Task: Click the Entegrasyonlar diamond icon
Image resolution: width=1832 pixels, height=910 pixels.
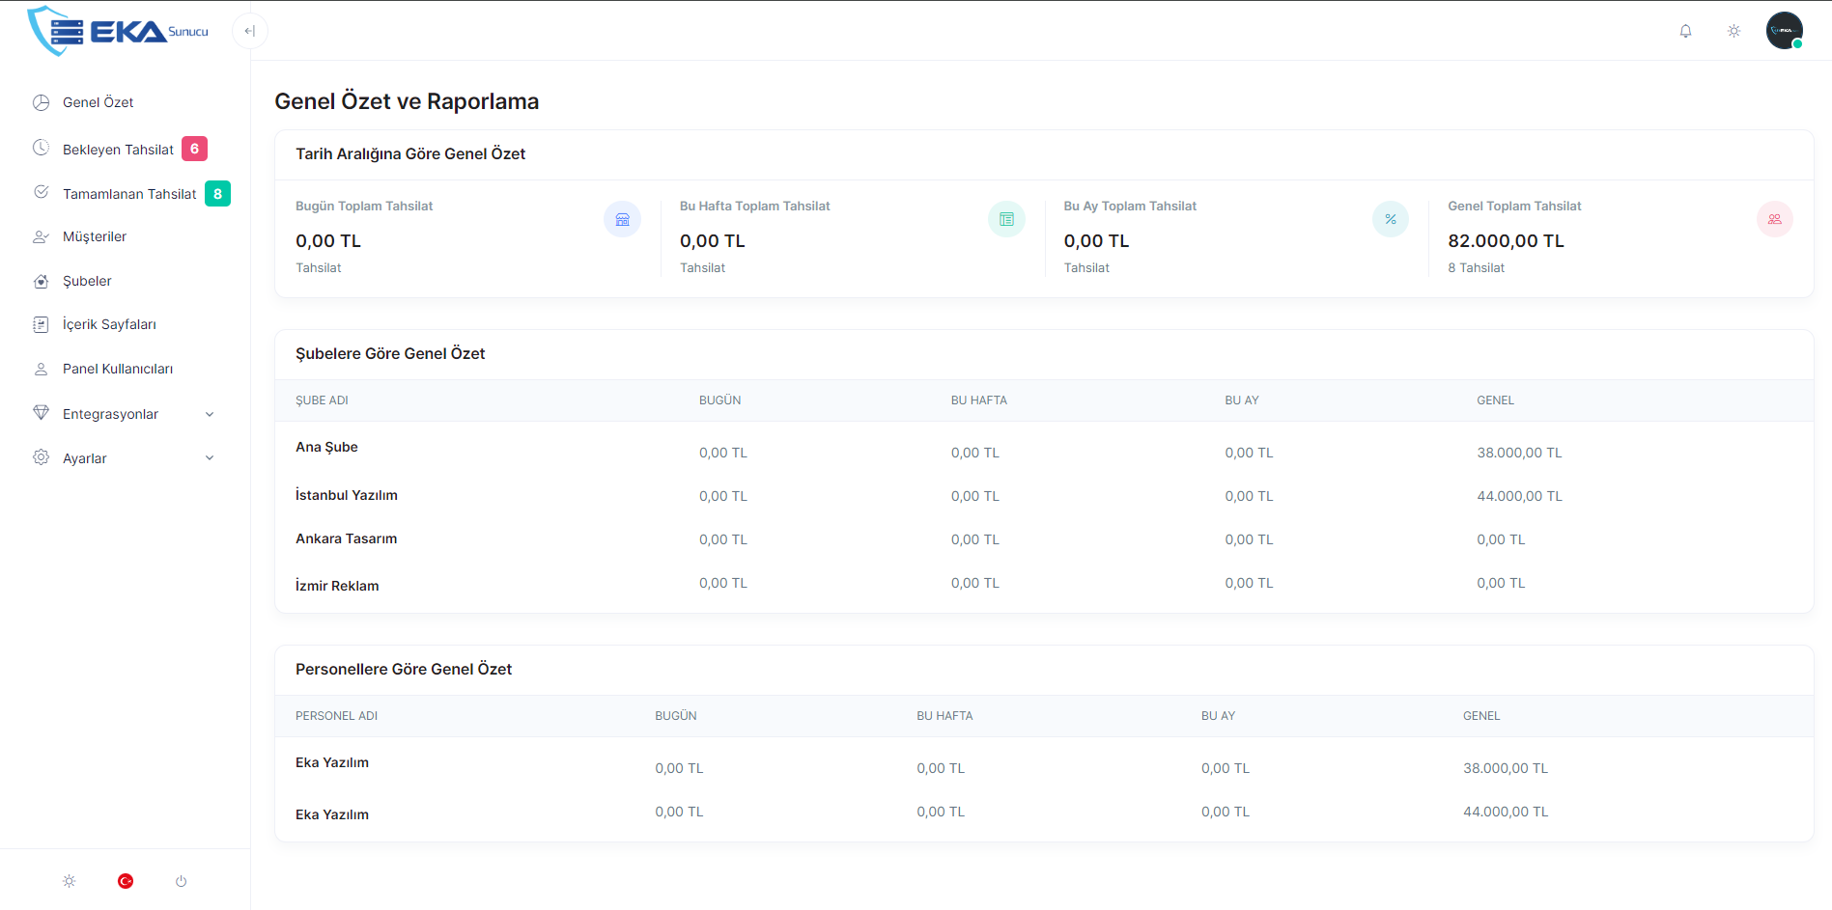Action: (x=41, y=413)
